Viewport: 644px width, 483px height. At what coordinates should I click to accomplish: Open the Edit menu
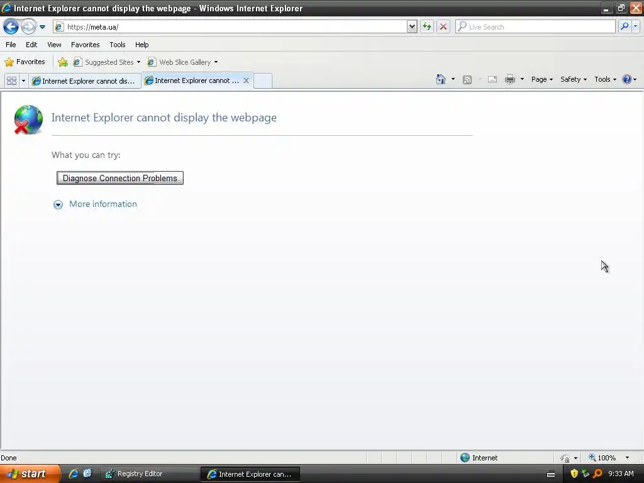pos(31,45)
